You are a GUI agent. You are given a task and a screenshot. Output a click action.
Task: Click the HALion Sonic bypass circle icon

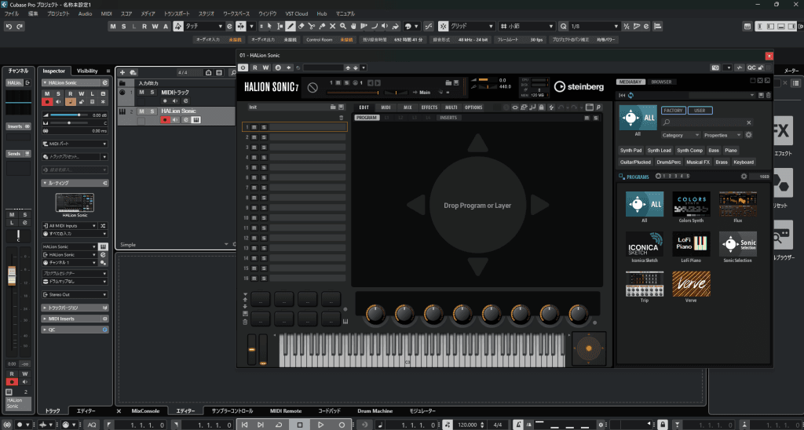tap(312, 87)
